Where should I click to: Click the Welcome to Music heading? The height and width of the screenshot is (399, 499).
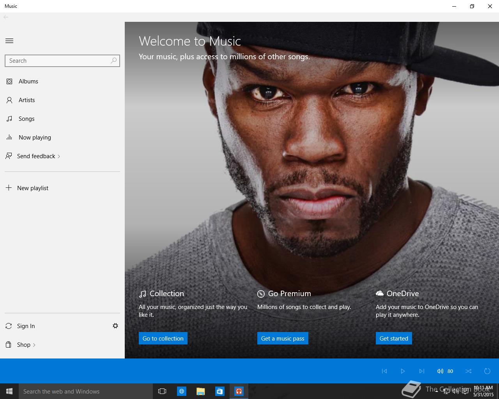click(x=190, y=41)
